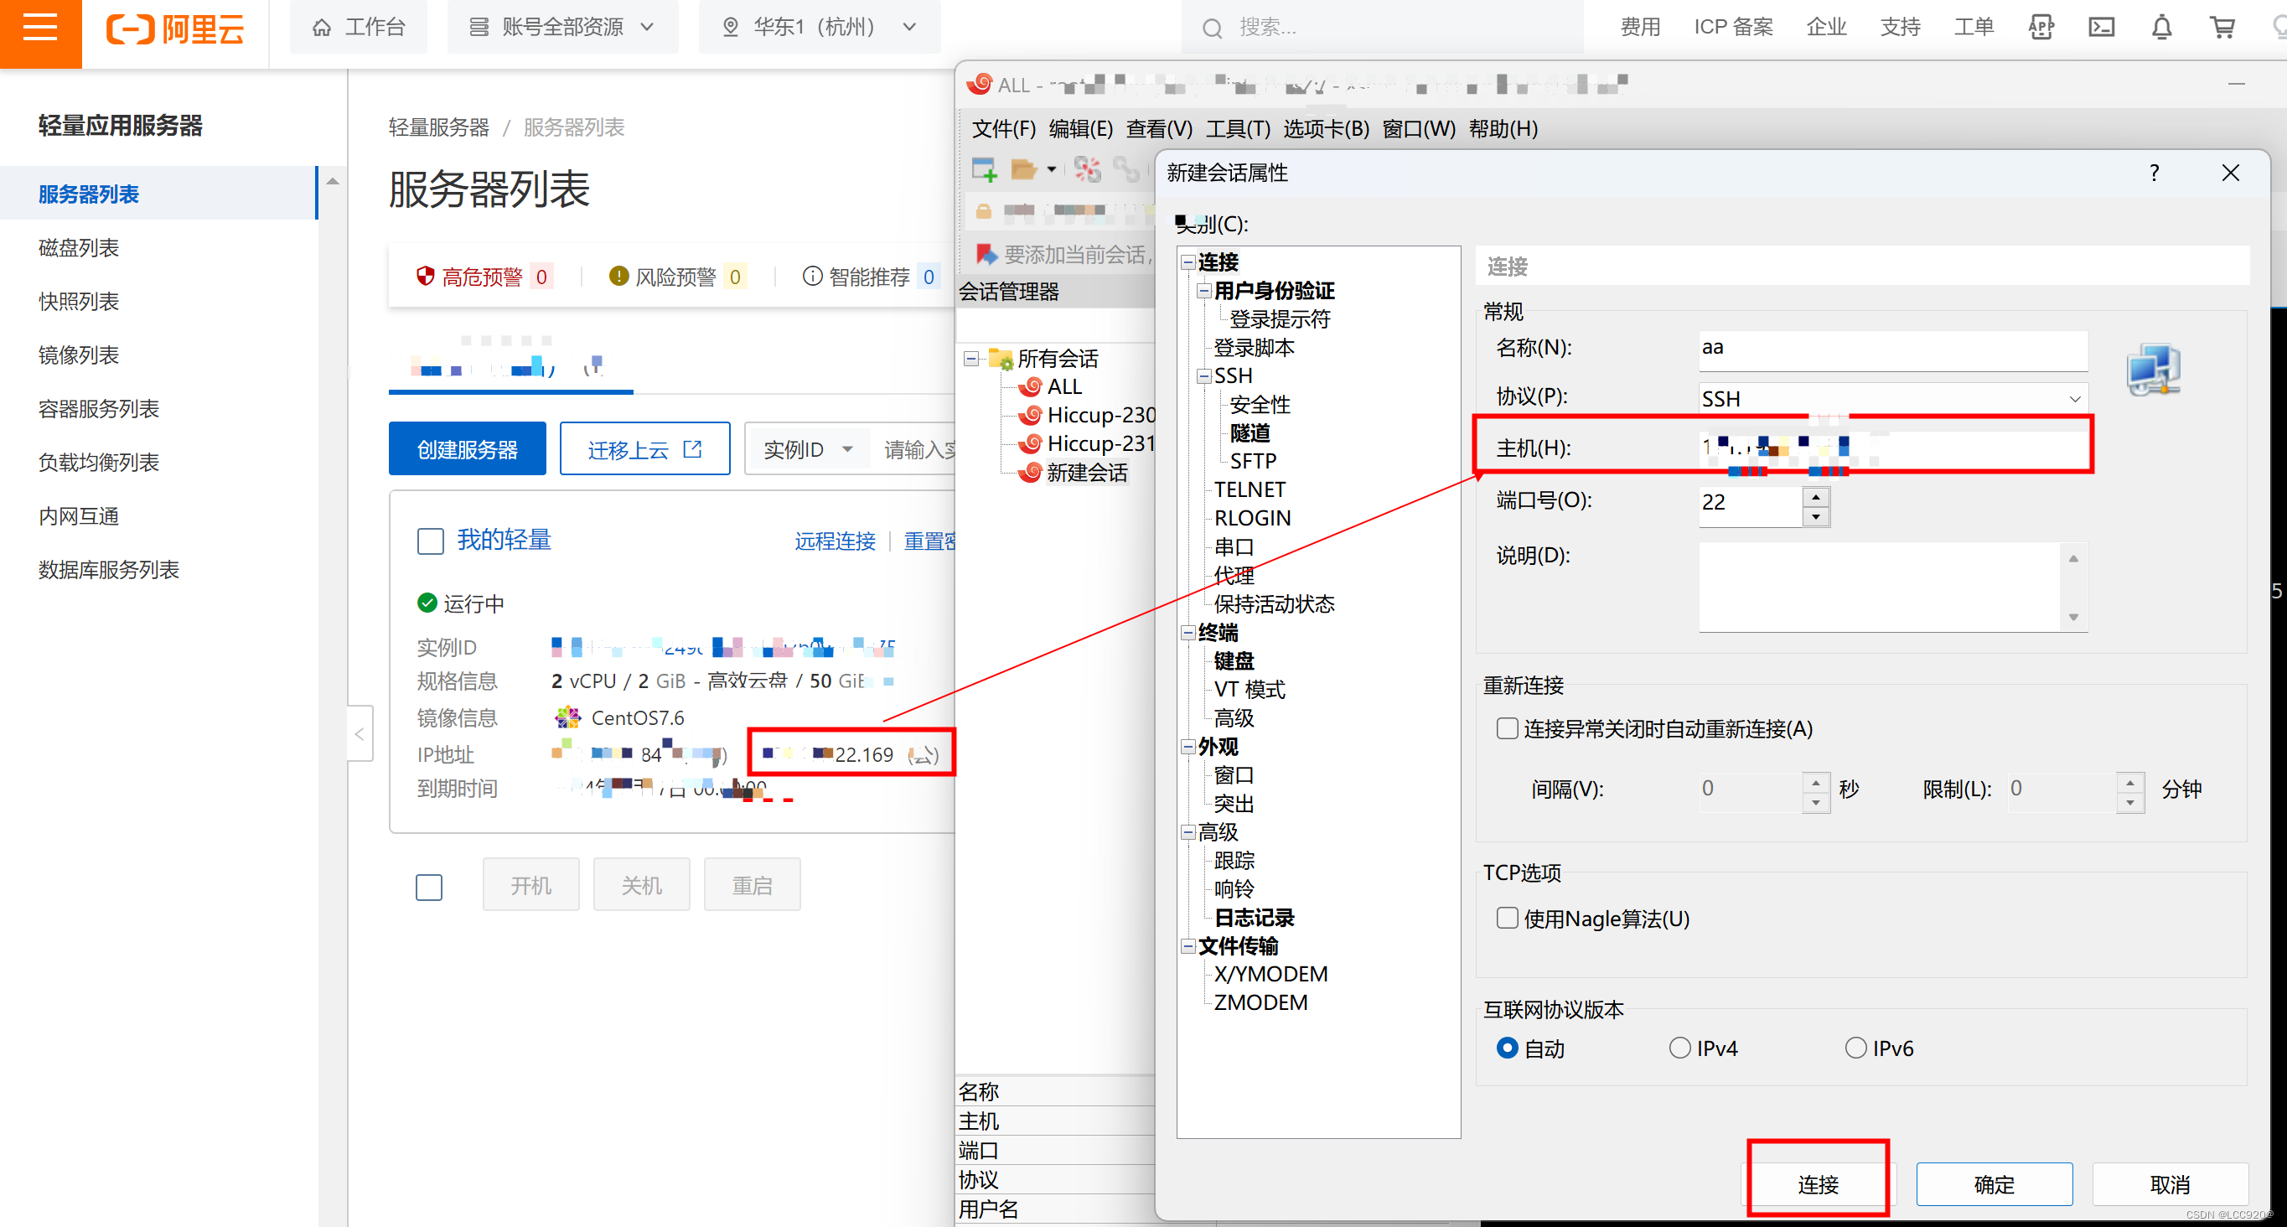2287x1227 pixels.
Task: Click the Hiccup-230 session icon
Action: click(1031, 416)
